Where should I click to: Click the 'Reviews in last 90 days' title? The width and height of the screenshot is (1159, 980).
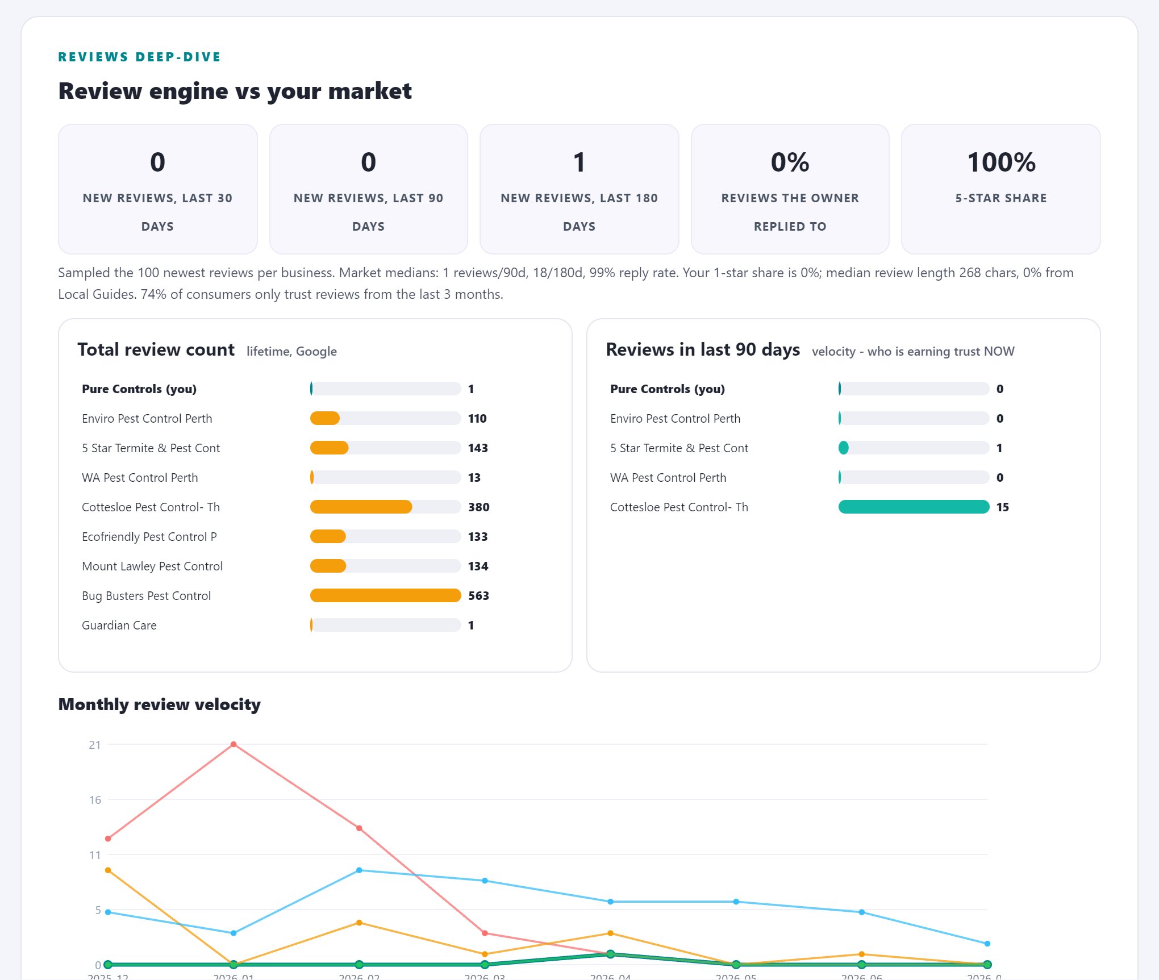tap(703, 349)
